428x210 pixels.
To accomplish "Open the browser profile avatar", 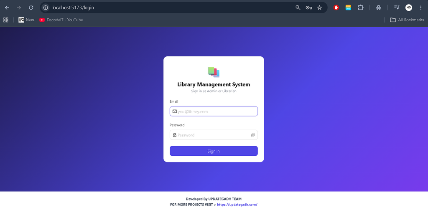I will point(409,8).
